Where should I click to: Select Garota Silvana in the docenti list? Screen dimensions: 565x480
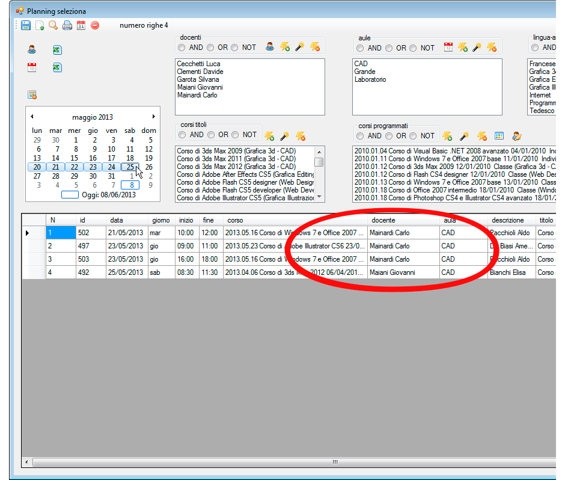point(198,79)
